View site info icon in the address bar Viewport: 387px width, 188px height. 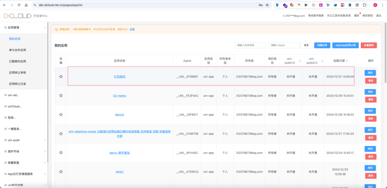35,5
